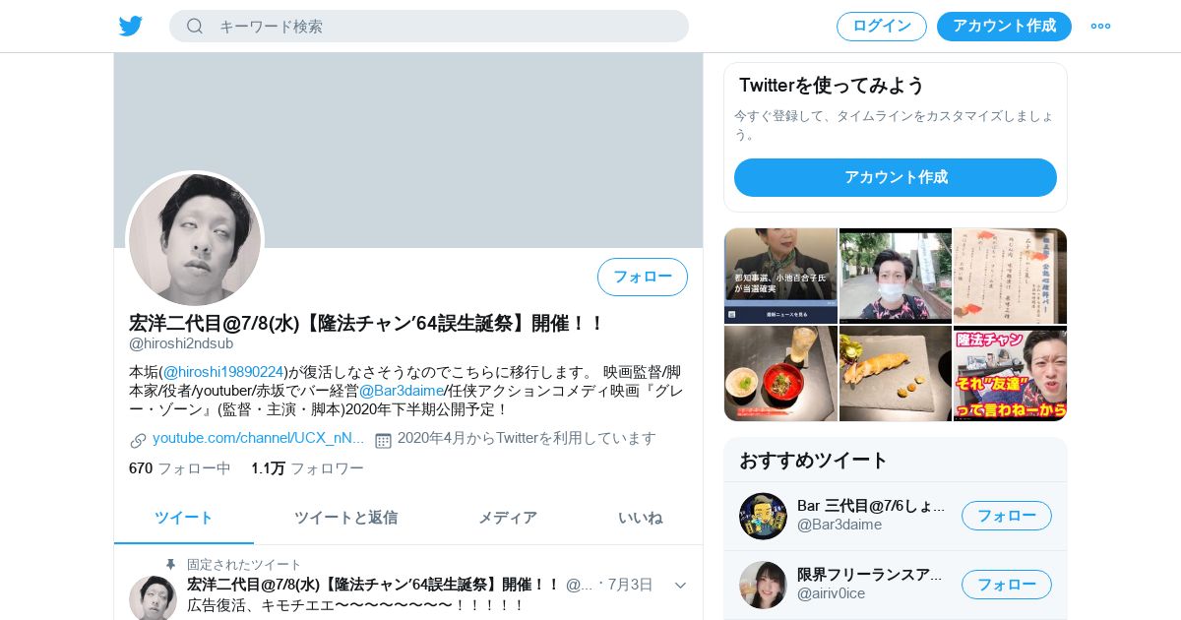Switch to ツイートと返信 tab
The image size is (1181, 620).
pyautogui.click(x=345, y=518)
